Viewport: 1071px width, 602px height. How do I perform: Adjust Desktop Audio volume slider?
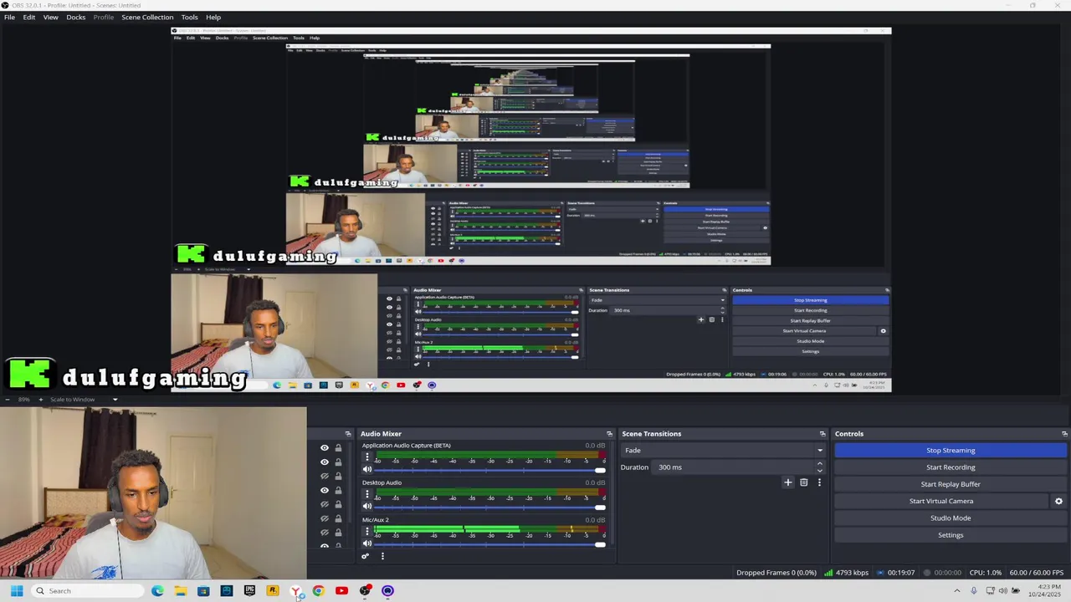[490, 507]
